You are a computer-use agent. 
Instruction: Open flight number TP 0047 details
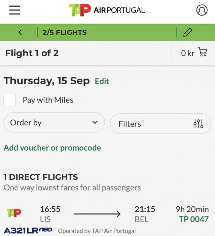coord(193,219)
